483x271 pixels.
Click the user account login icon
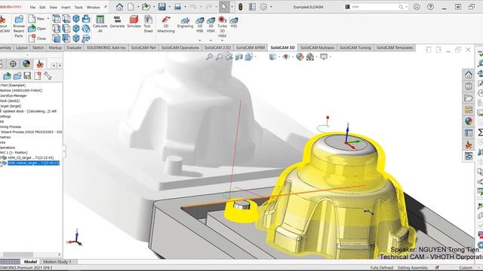pos(417,7)
